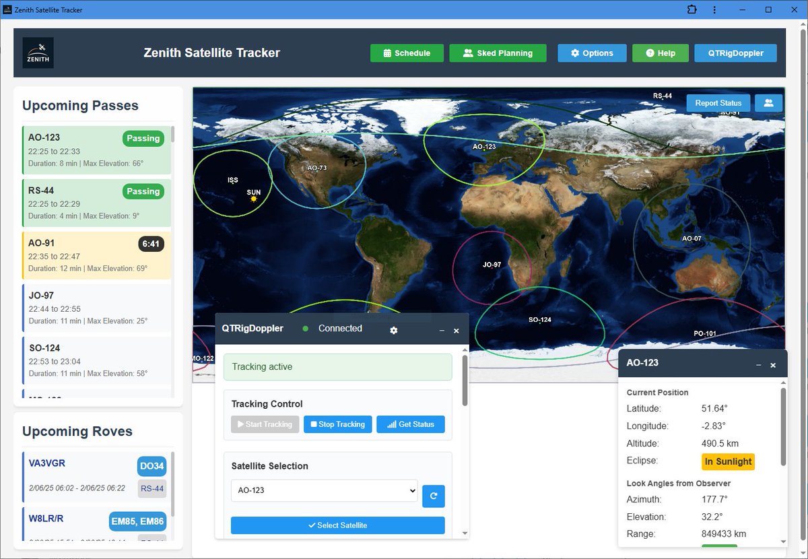Close the QTRigDoppler panel
808x559 pixels.
pyautogui.click(x=456, y=331)
